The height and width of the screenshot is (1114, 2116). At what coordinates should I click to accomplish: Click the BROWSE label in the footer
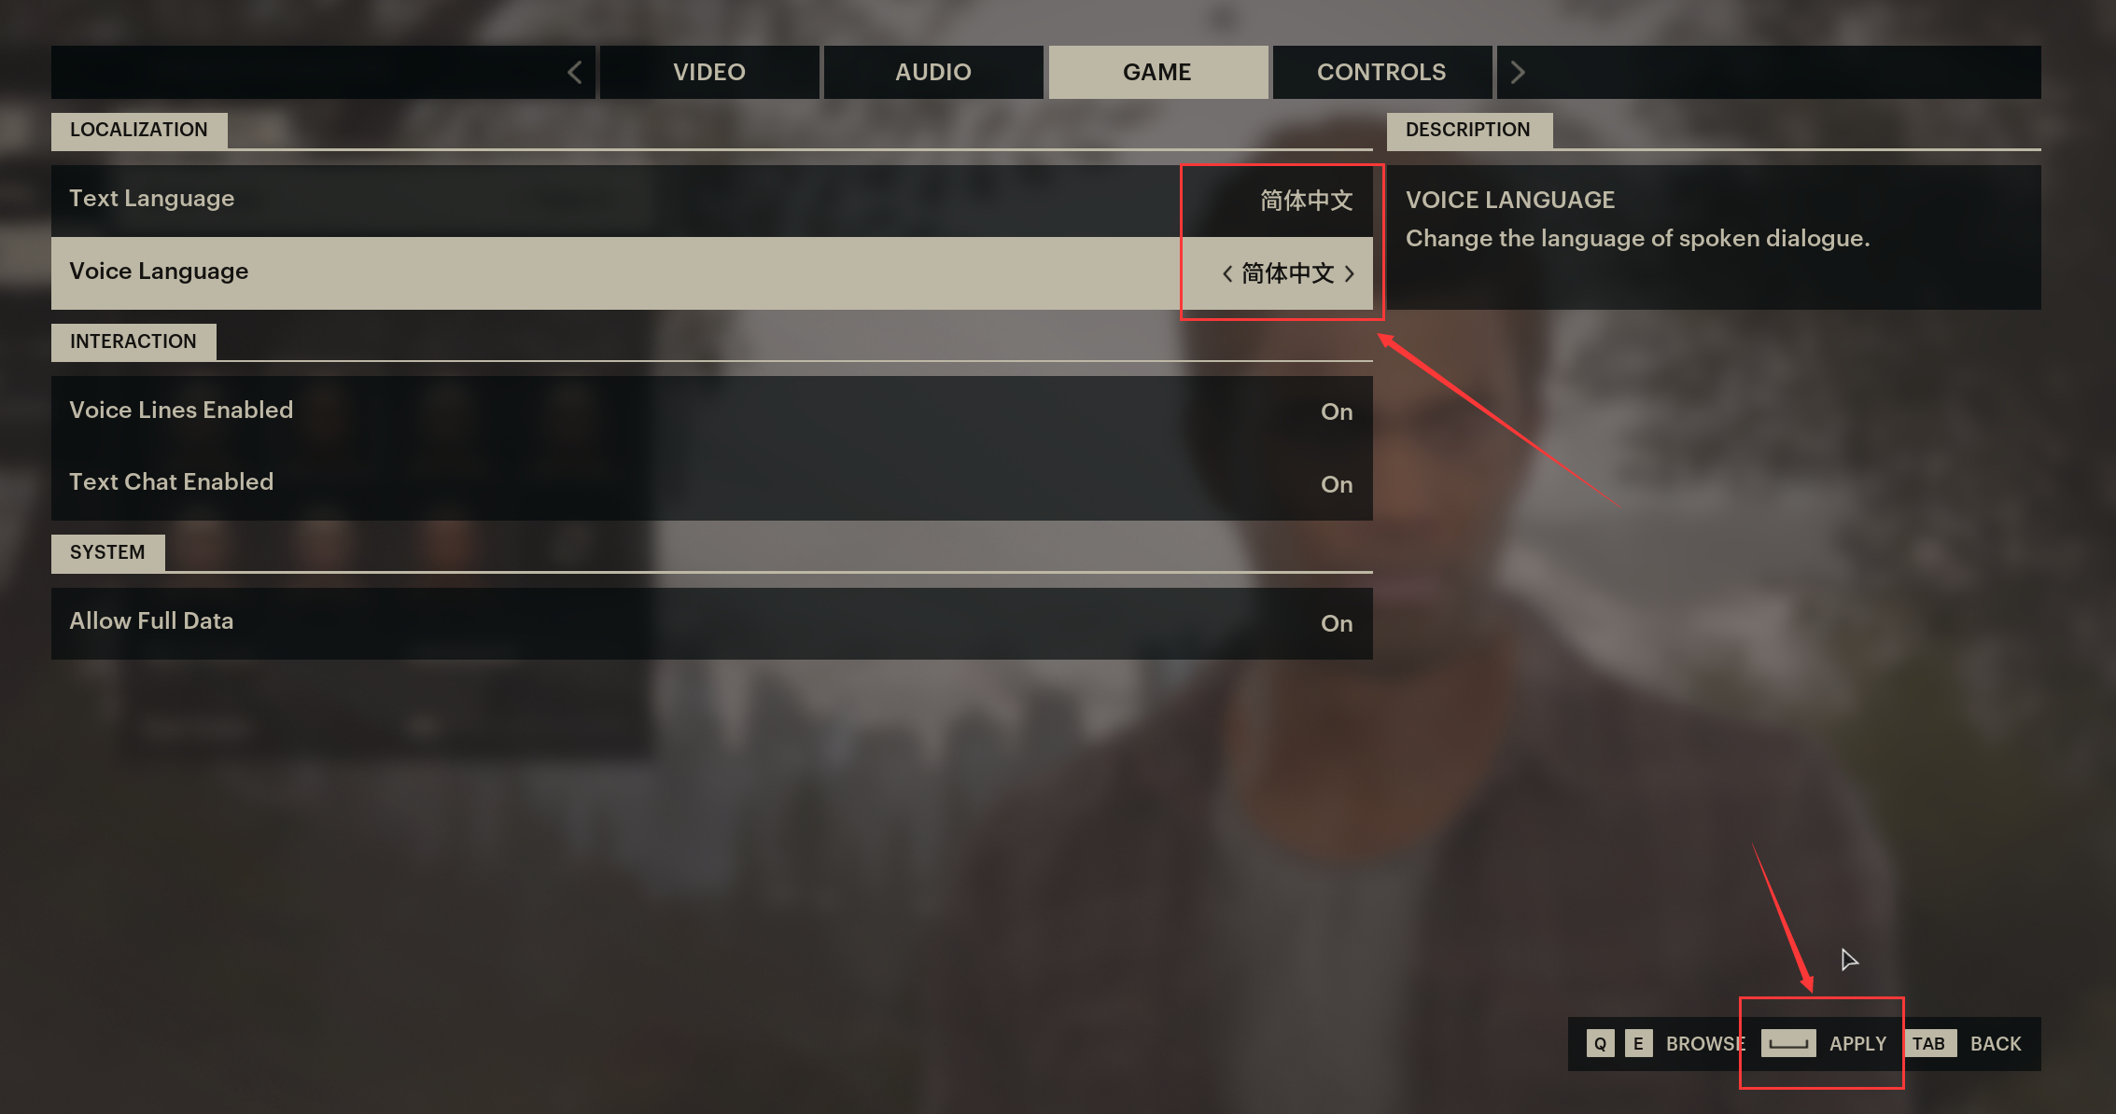click(1705, 1043)
